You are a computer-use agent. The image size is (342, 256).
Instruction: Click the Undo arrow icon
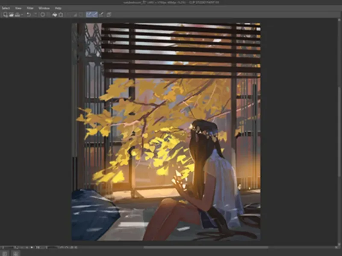point(29,15)
